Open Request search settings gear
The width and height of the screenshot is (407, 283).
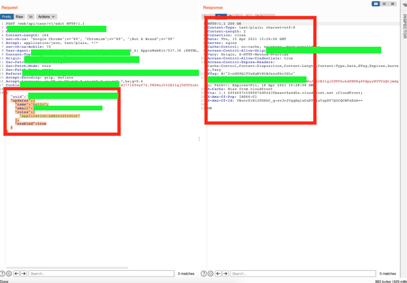point(9,274)
